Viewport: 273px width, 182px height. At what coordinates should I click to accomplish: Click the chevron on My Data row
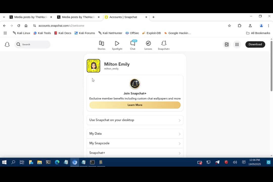point(179,134)
